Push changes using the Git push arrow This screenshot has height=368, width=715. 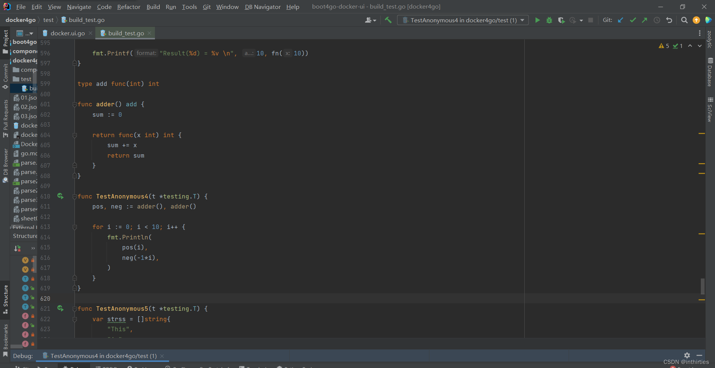(645, 20)
